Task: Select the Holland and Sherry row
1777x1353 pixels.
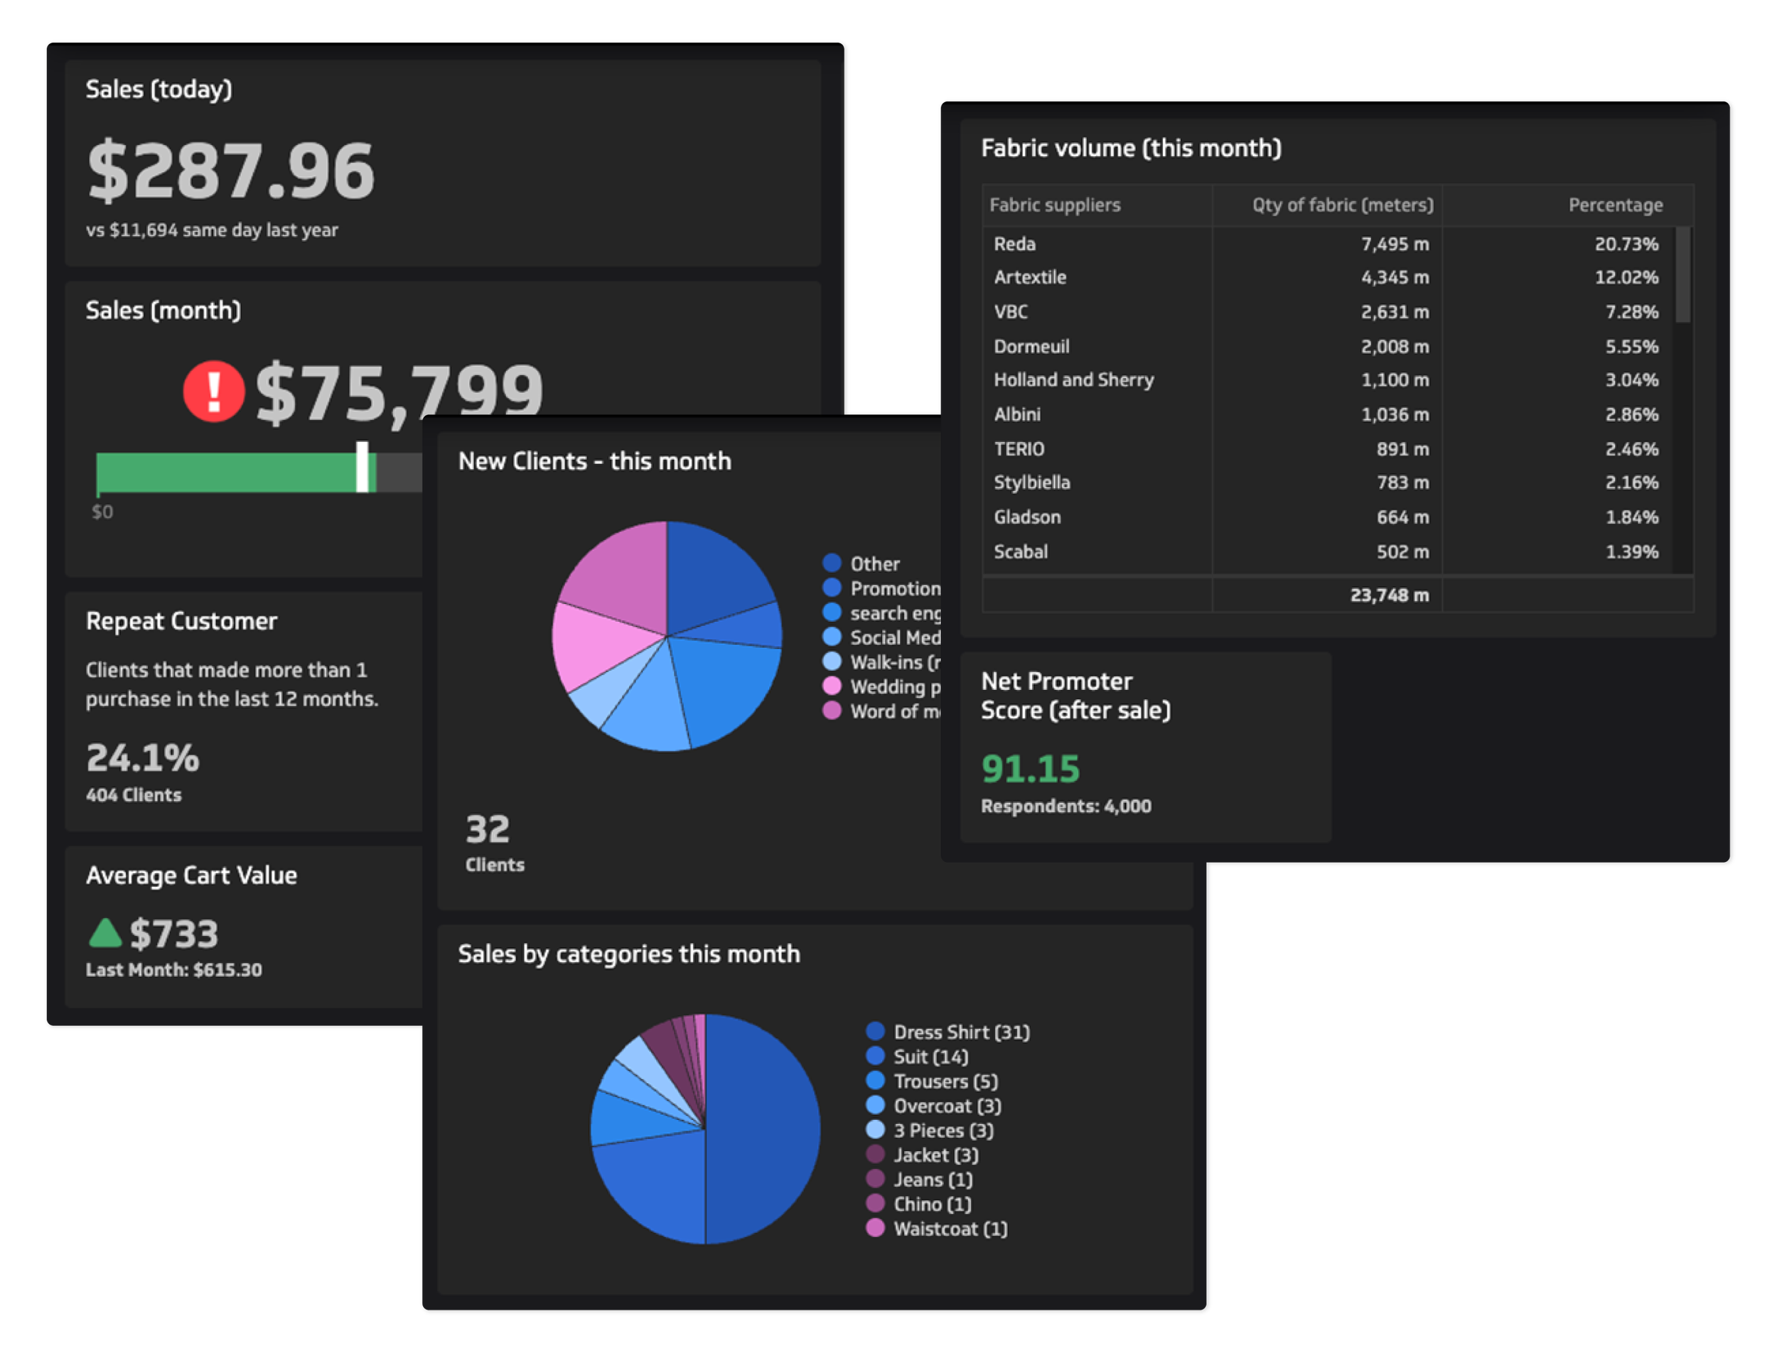Action: click(x=1073, y=380)
